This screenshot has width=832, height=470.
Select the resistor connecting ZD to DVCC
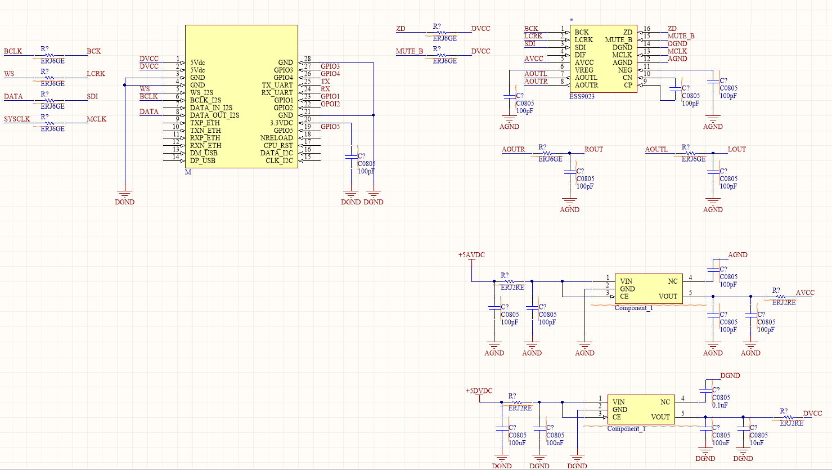pos(442,33)
